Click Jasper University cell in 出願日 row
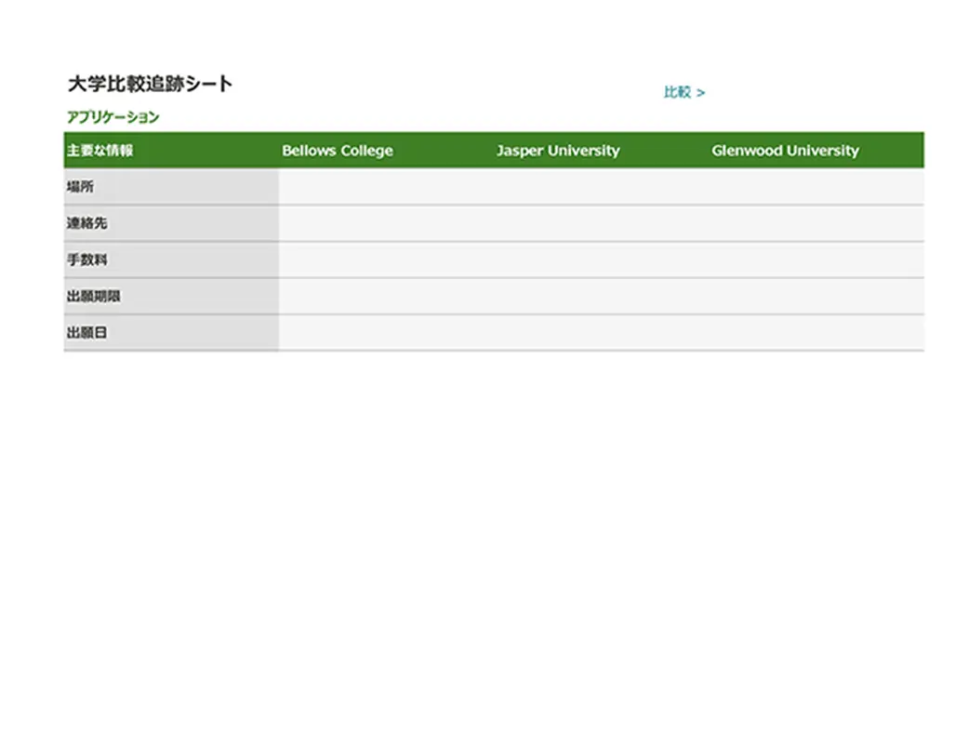 pos(601,332)
